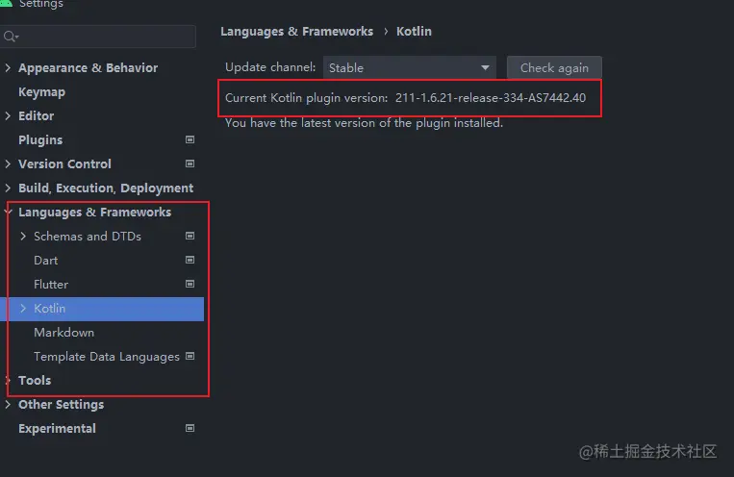Collapse Languages & Frameworks section arrow
Image resolution: width=734 pixels, height=477 pixels.
coord(8,212)
